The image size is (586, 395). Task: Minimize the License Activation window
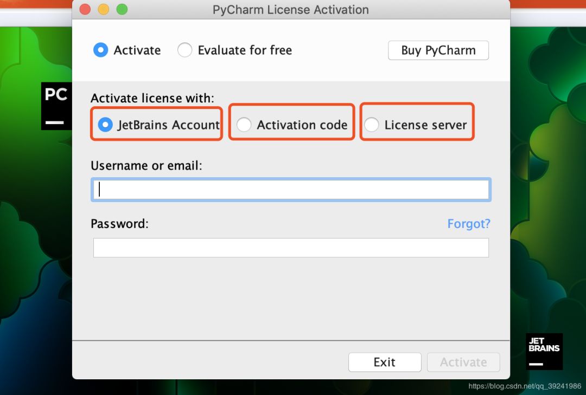(x=104, y=9)
